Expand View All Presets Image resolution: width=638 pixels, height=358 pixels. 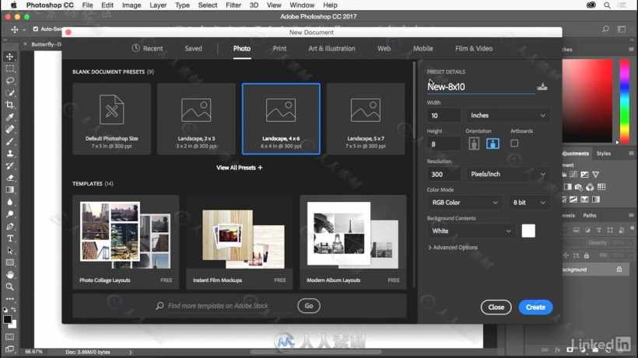pyautogui.click(x=240, y=168)
